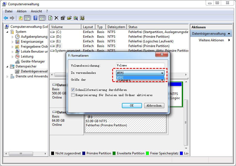Click the Volumebezeichnung text field
Viewport: 236px width, 166px height.
(x=140, y=65)
